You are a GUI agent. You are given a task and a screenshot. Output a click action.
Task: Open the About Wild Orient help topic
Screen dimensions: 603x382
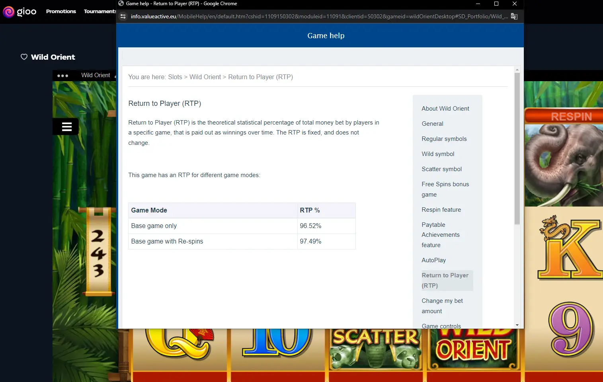(x=445, y=109)
